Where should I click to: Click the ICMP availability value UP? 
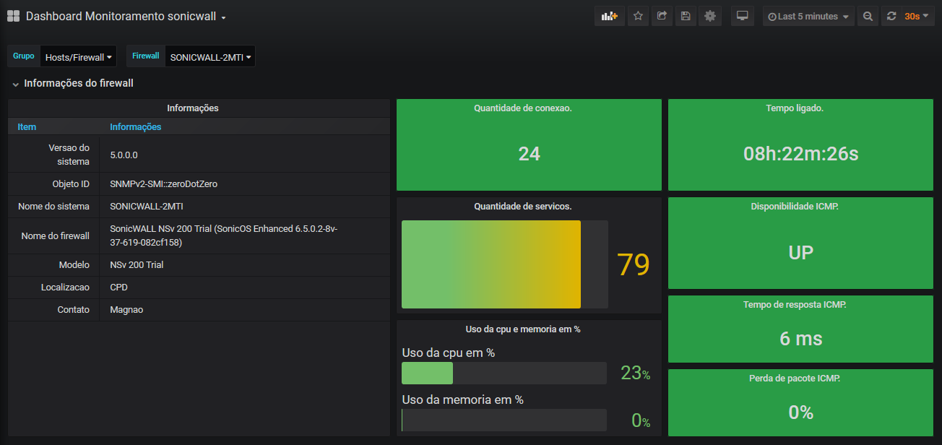801,252
